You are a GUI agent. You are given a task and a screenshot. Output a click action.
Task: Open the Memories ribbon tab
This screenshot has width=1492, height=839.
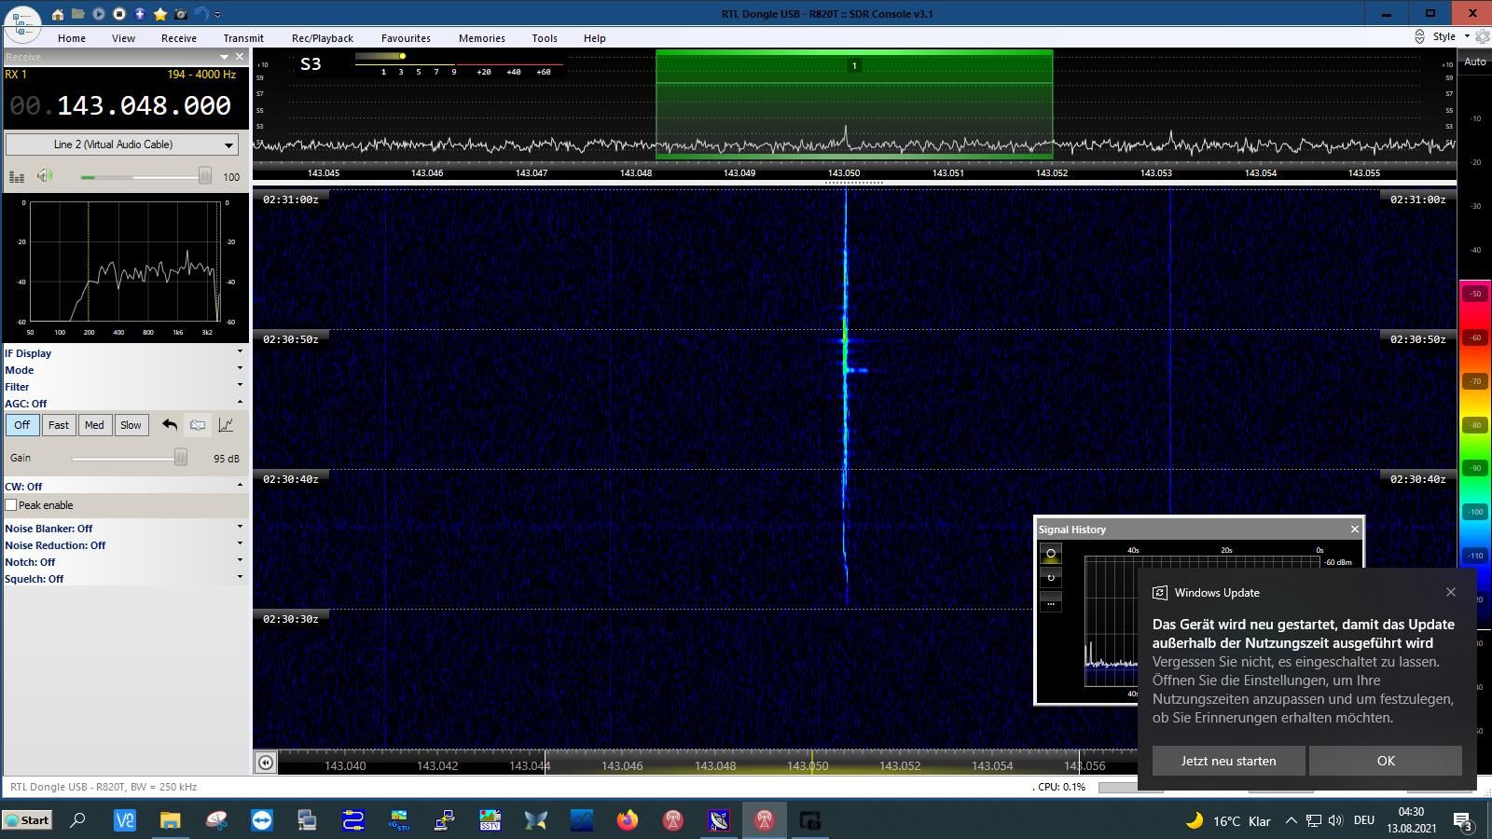[x=482, y=38]
